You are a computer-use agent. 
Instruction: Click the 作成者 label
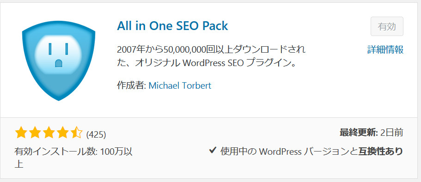coord(131,85)
